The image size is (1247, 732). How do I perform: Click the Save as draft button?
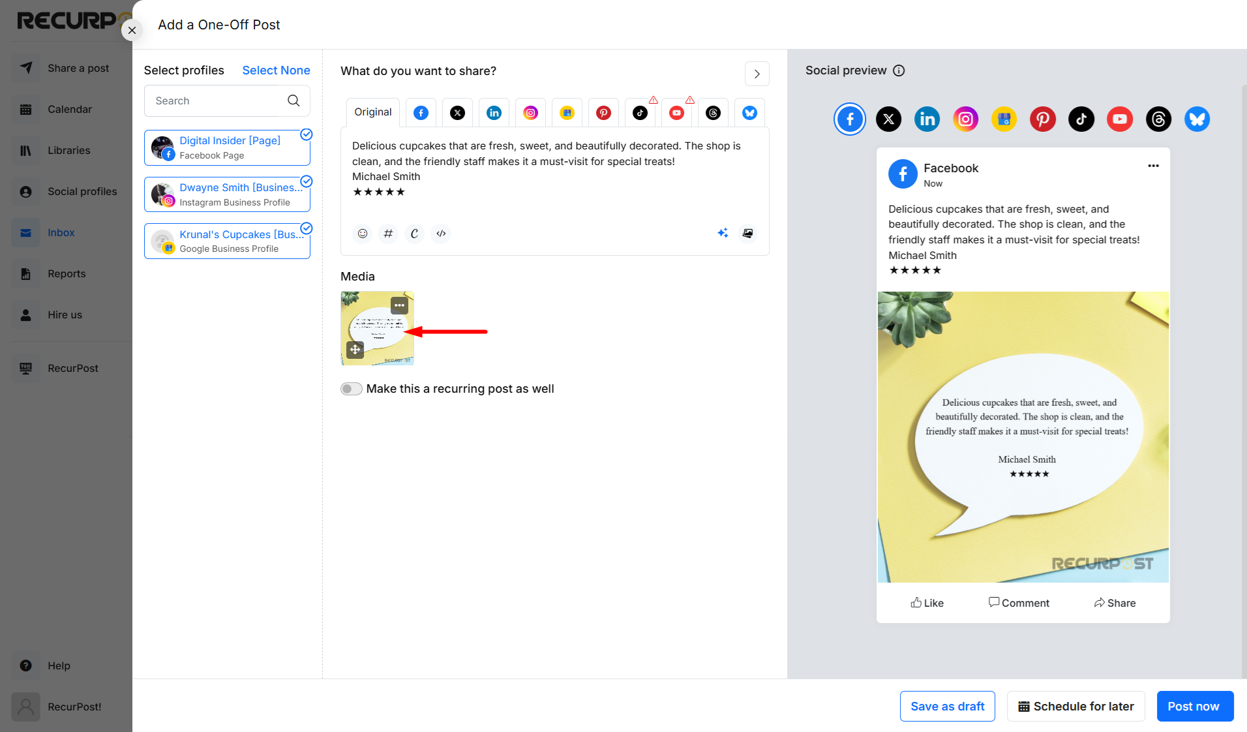click(947, 707)
